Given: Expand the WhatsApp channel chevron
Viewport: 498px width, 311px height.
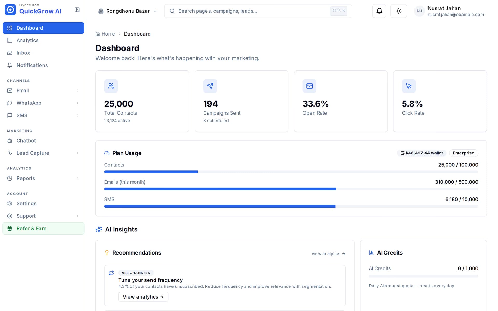Looking at the screenshot, I should click(x=77, y=103).
